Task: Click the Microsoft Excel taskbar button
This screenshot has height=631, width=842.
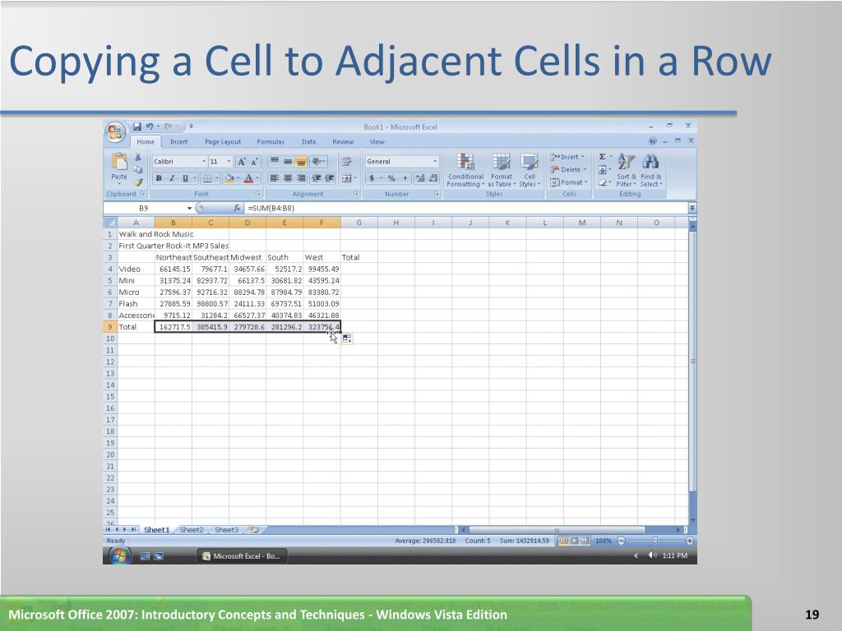Action: pyautogui.click(x=242, y=556)
